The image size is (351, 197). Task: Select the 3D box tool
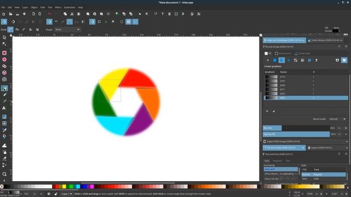click(4, 73)
